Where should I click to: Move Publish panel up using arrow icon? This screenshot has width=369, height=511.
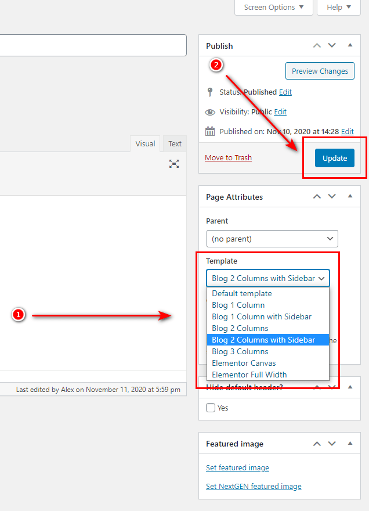click(317, 45)
